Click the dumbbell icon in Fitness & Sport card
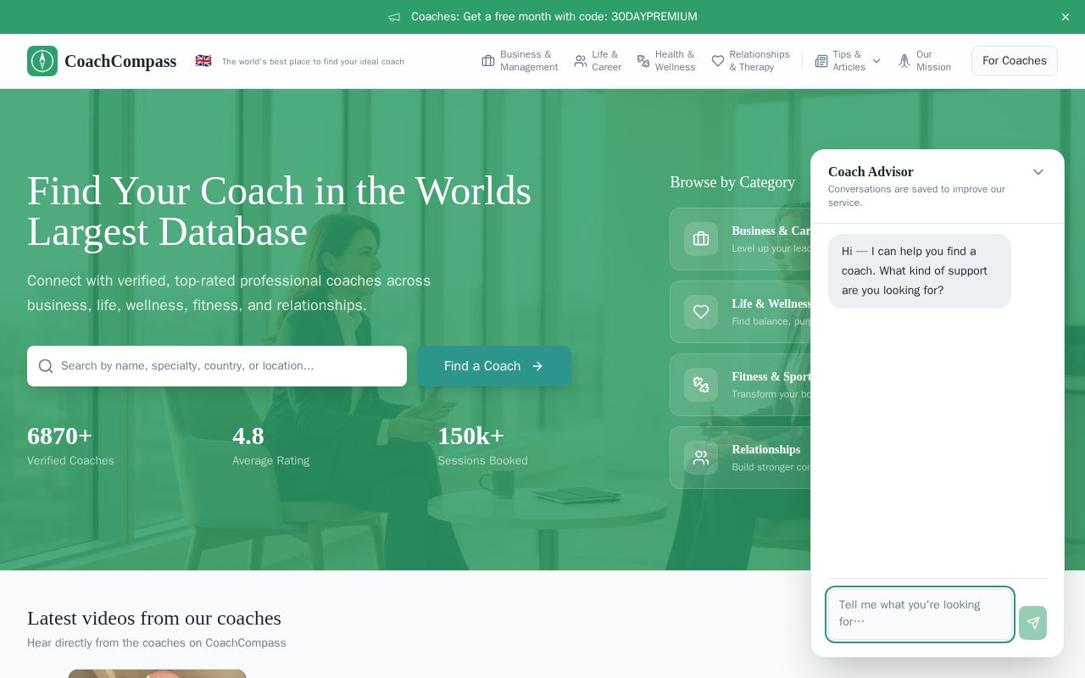The width and height of the screenshot is (1085, 678). coord(701,385)
